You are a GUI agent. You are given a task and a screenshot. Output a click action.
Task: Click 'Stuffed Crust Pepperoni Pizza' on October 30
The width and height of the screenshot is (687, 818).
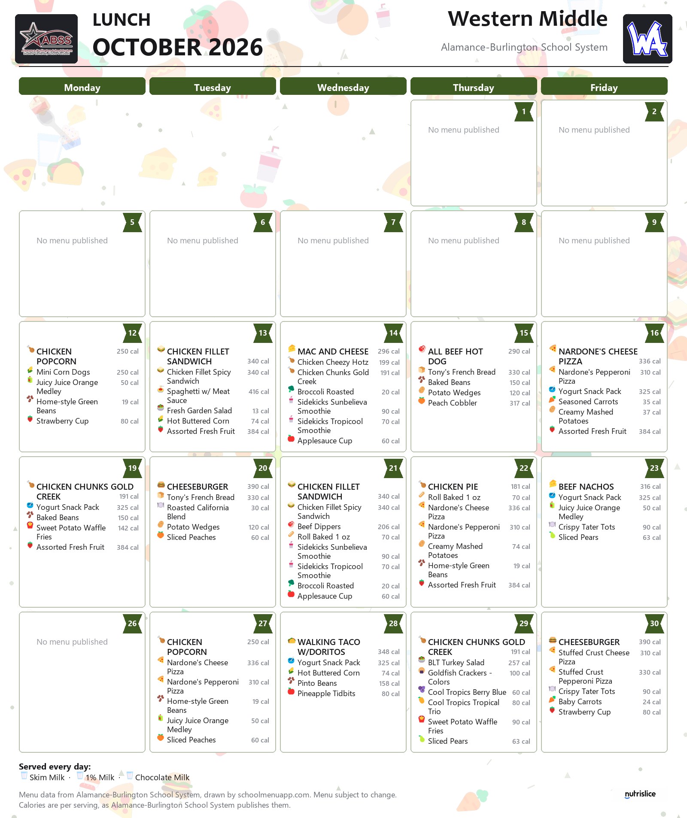point(585,676)
